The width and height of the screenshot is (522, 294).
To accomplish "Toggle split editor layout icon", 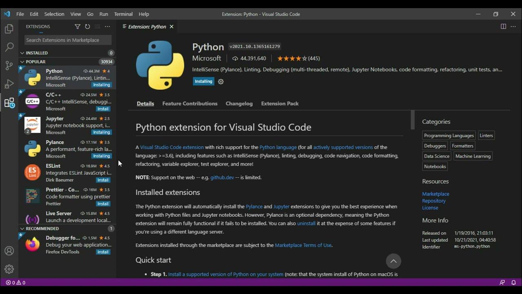I will coord(503,27).
